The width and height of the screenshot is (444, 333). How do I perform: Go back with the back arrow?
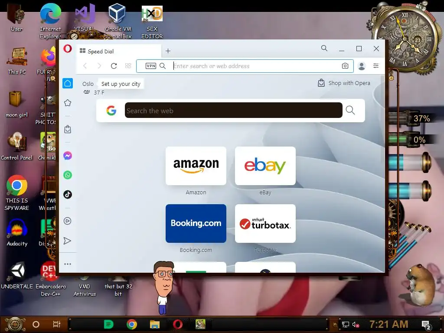click(x=85, y=66)
